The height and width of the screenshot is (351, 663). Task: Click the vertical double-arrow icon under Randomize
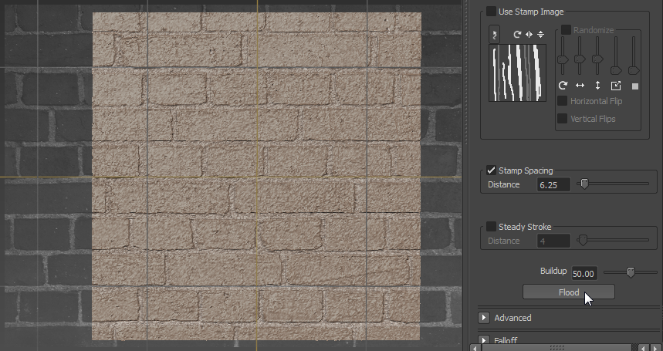coord(597,86)
